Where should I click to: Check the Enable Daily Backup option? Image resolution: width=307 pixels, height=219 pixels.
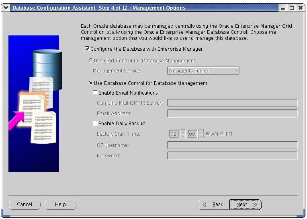[95, 124]
